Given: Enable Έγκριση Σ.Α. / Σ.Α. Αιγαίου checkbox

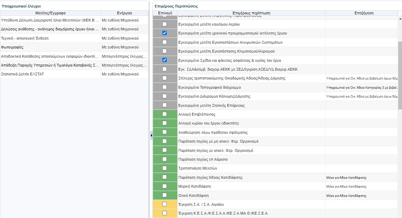Looking at the screenshot, I should [x=165, y=204].
